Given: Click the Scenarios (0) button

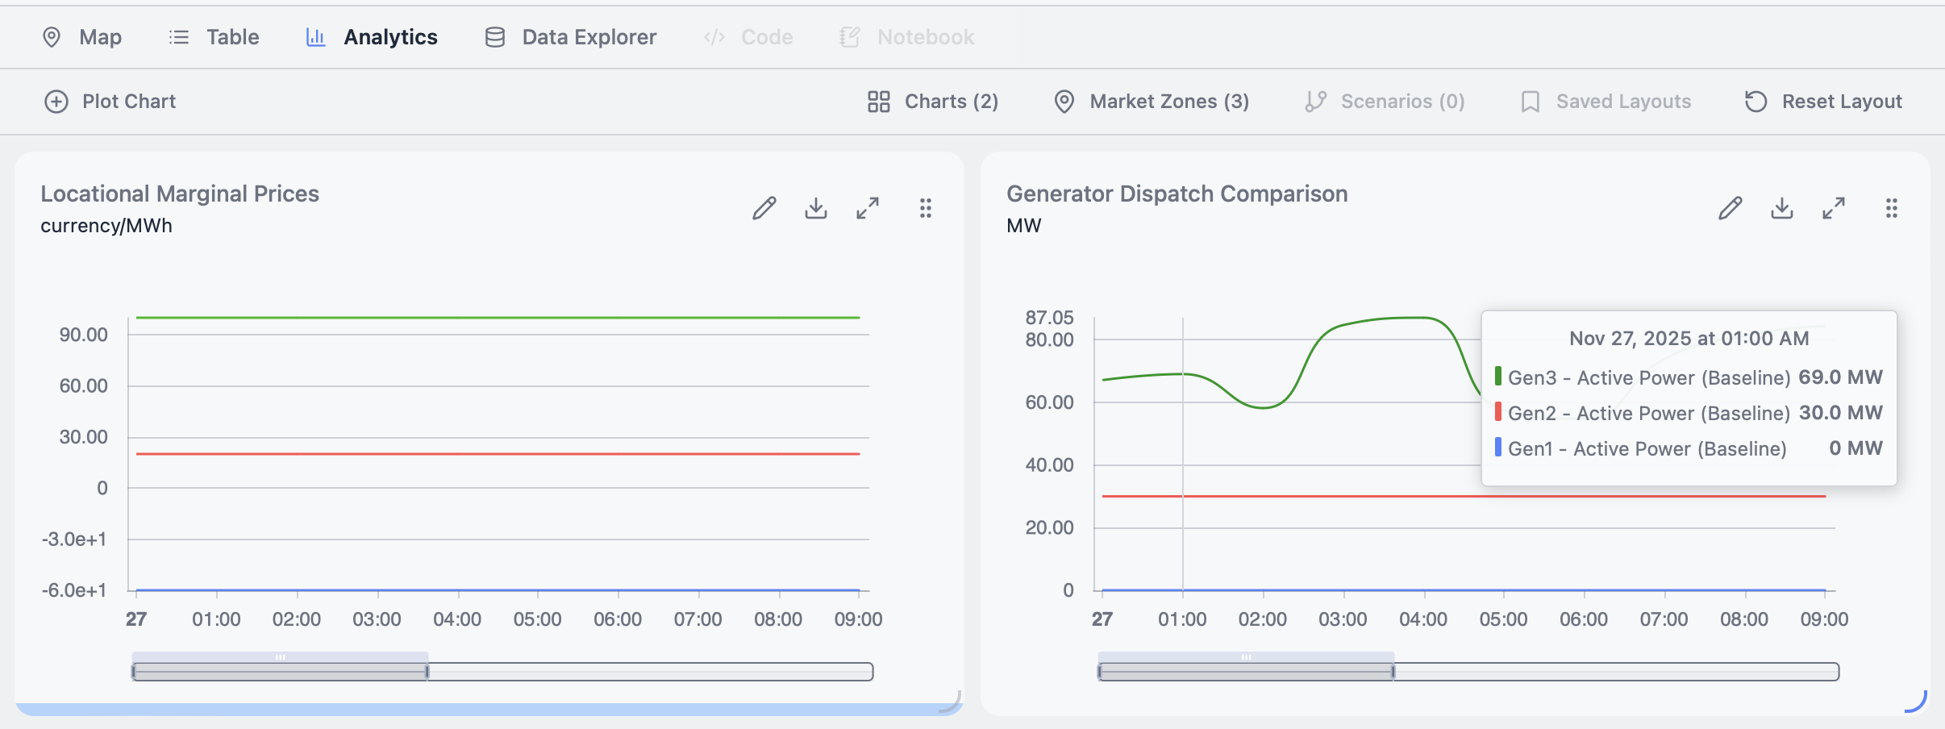Looking at the screenshot, I should (x=1385, y=102).
